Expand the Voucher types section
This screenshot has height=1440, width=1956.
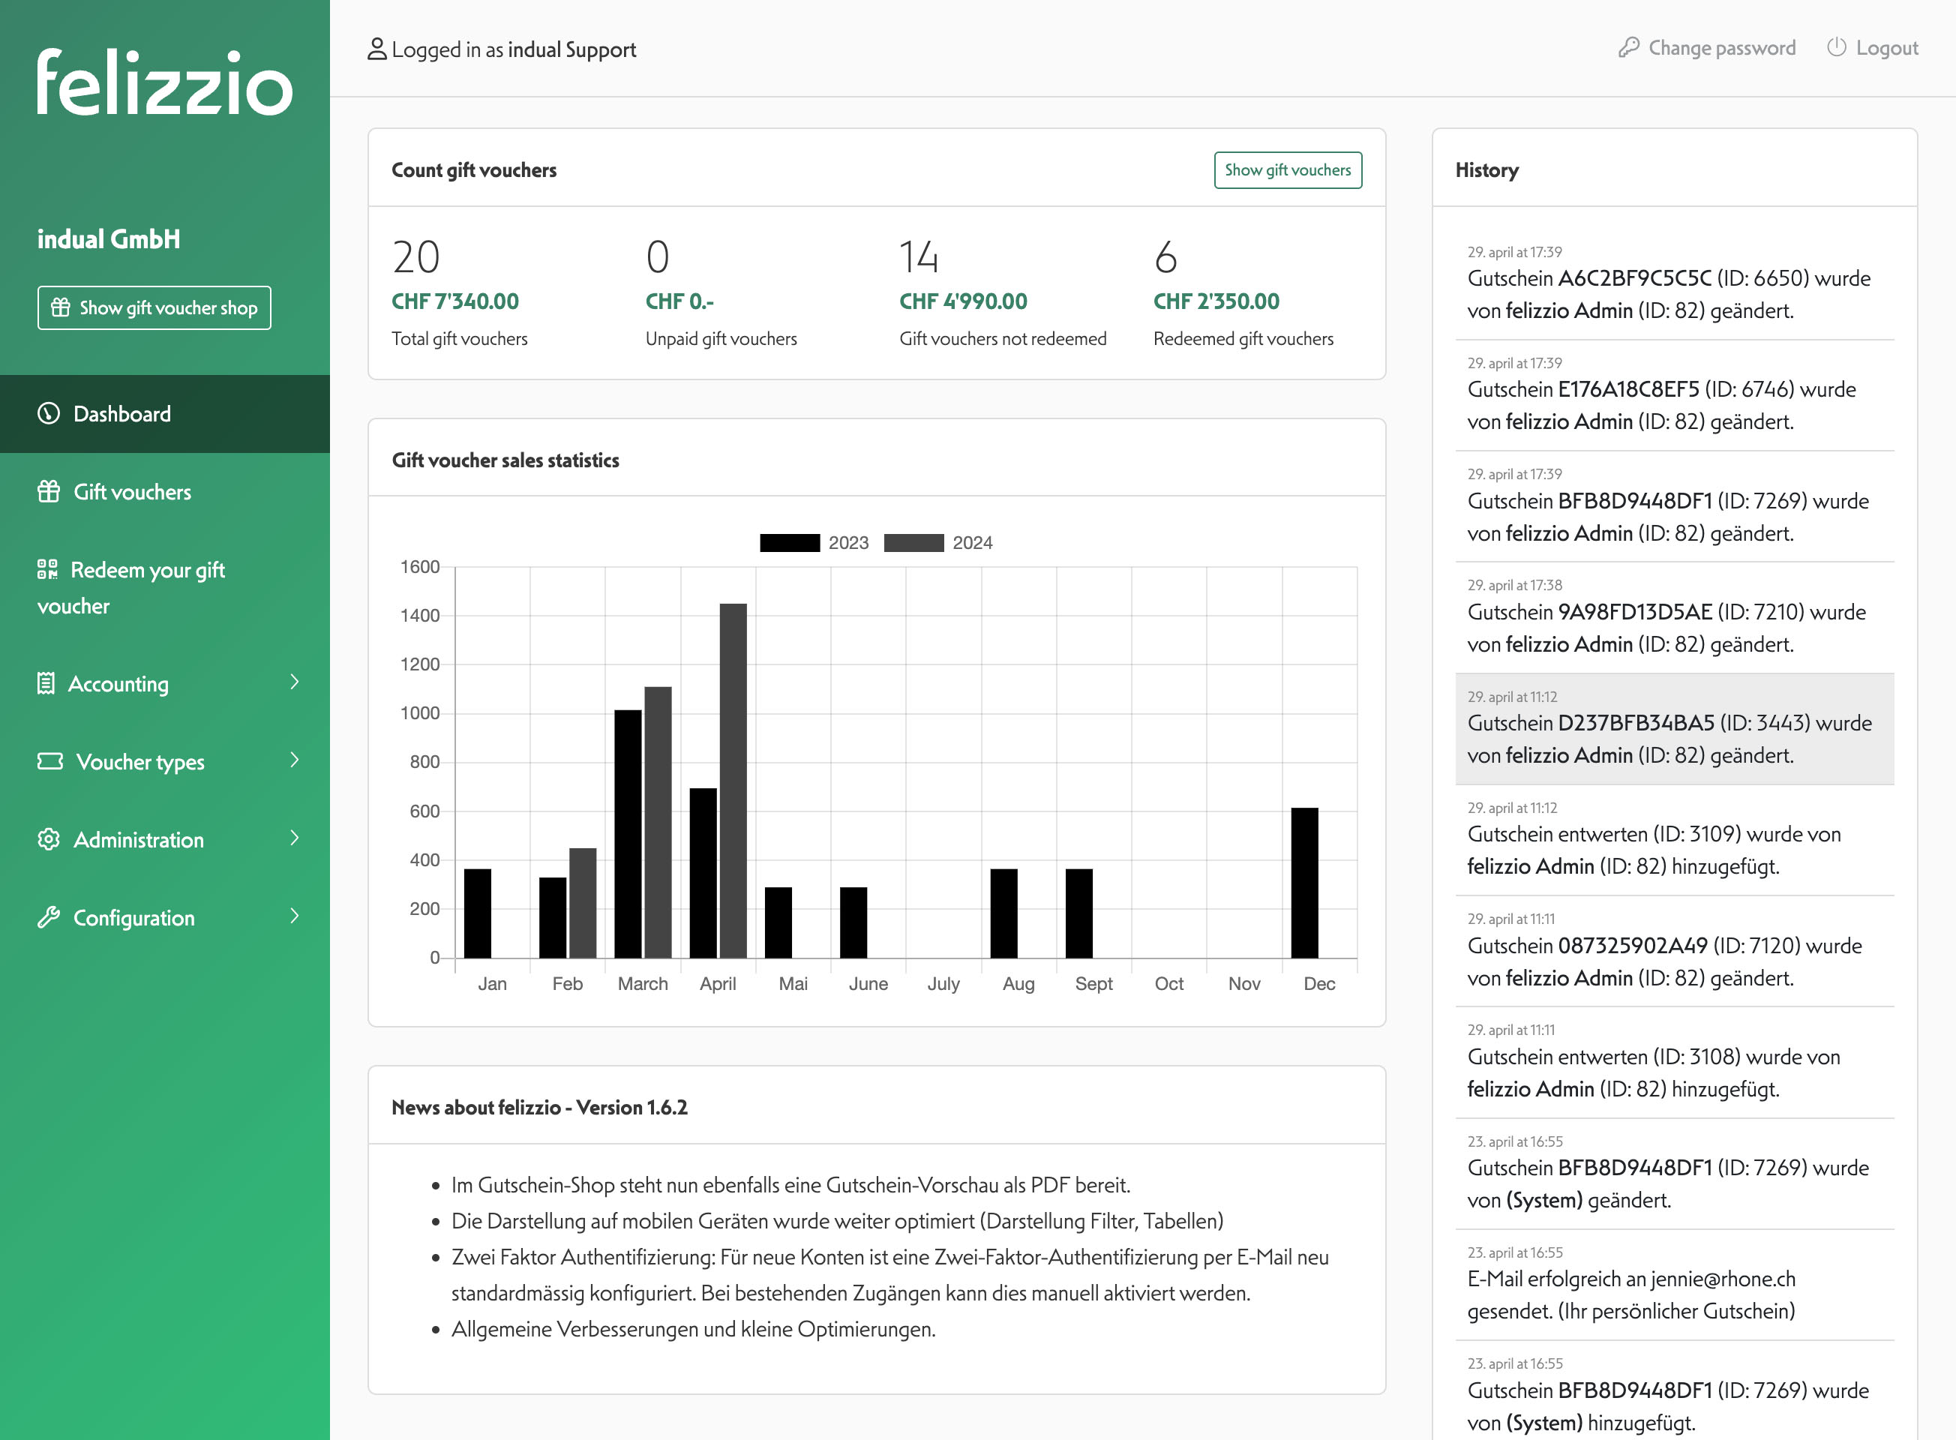[x=296, y=761]
